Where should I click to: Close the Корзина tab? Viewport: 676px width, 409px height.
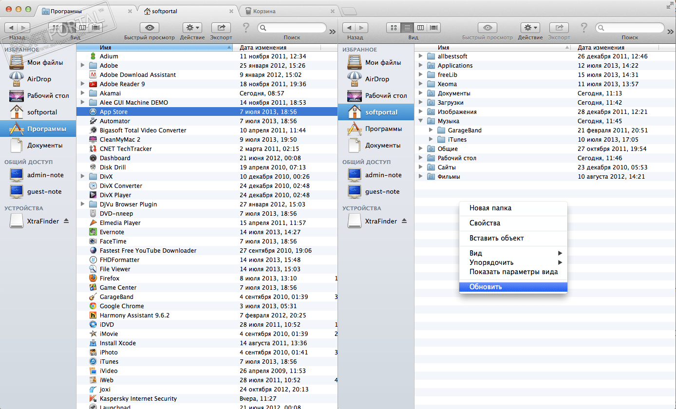333,11
